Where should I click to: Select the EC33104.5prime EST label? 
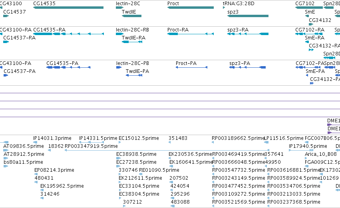[139, 186]
